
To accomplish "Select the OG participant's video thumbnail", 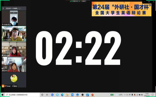I will pos(14,18).
